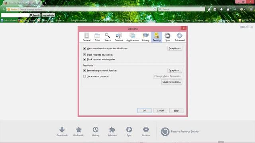Open Options from the start page launcher

(146, 131)
